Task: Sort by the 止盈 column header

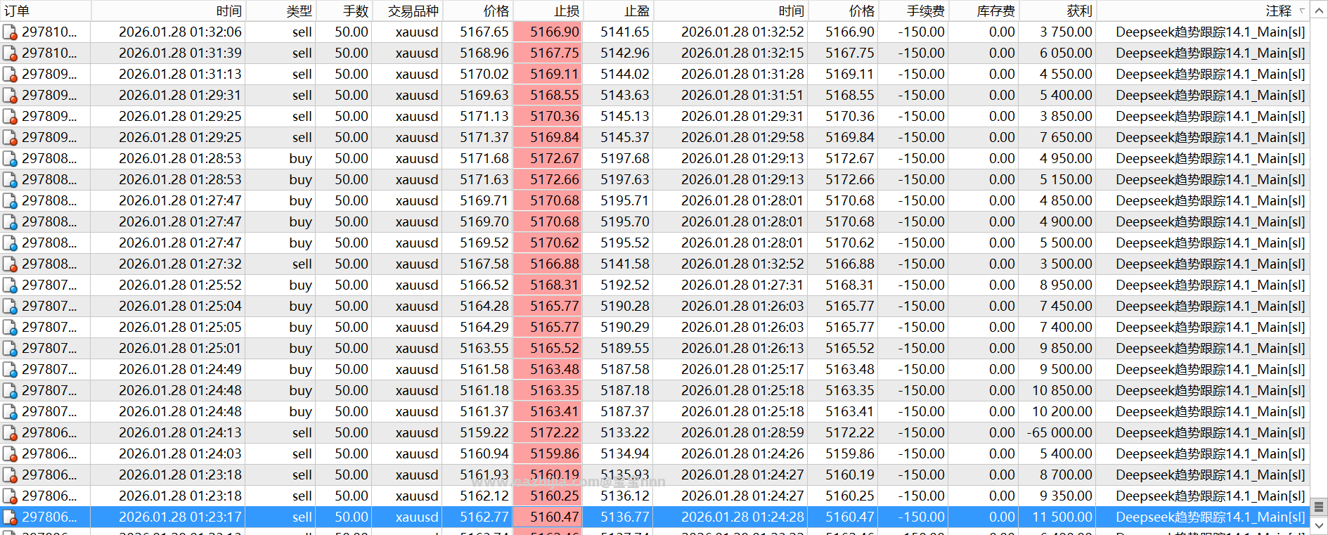Action: [619, 11]
